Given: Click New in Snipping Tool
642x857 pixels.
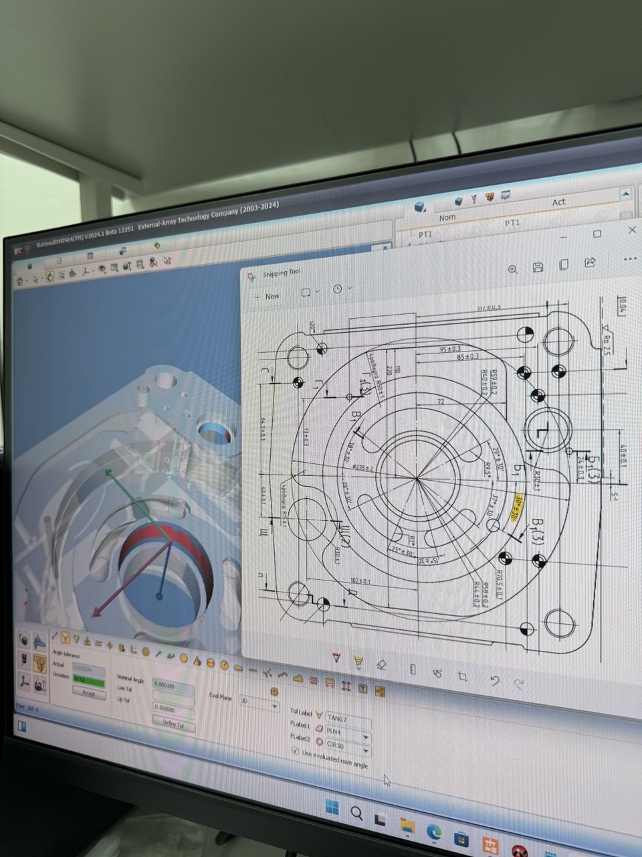Looking at the screenshot, I should (x=267, y=296).
